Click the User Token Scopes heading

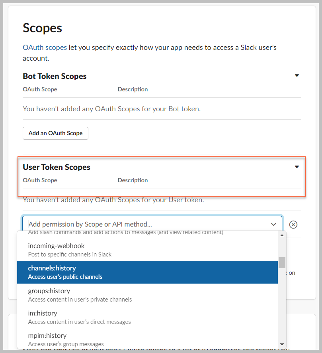pos(57,167)
